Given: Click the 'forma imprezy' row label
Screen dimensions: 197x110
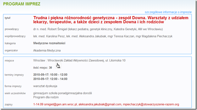Looking at the screenshot, I should click(13, 86).
